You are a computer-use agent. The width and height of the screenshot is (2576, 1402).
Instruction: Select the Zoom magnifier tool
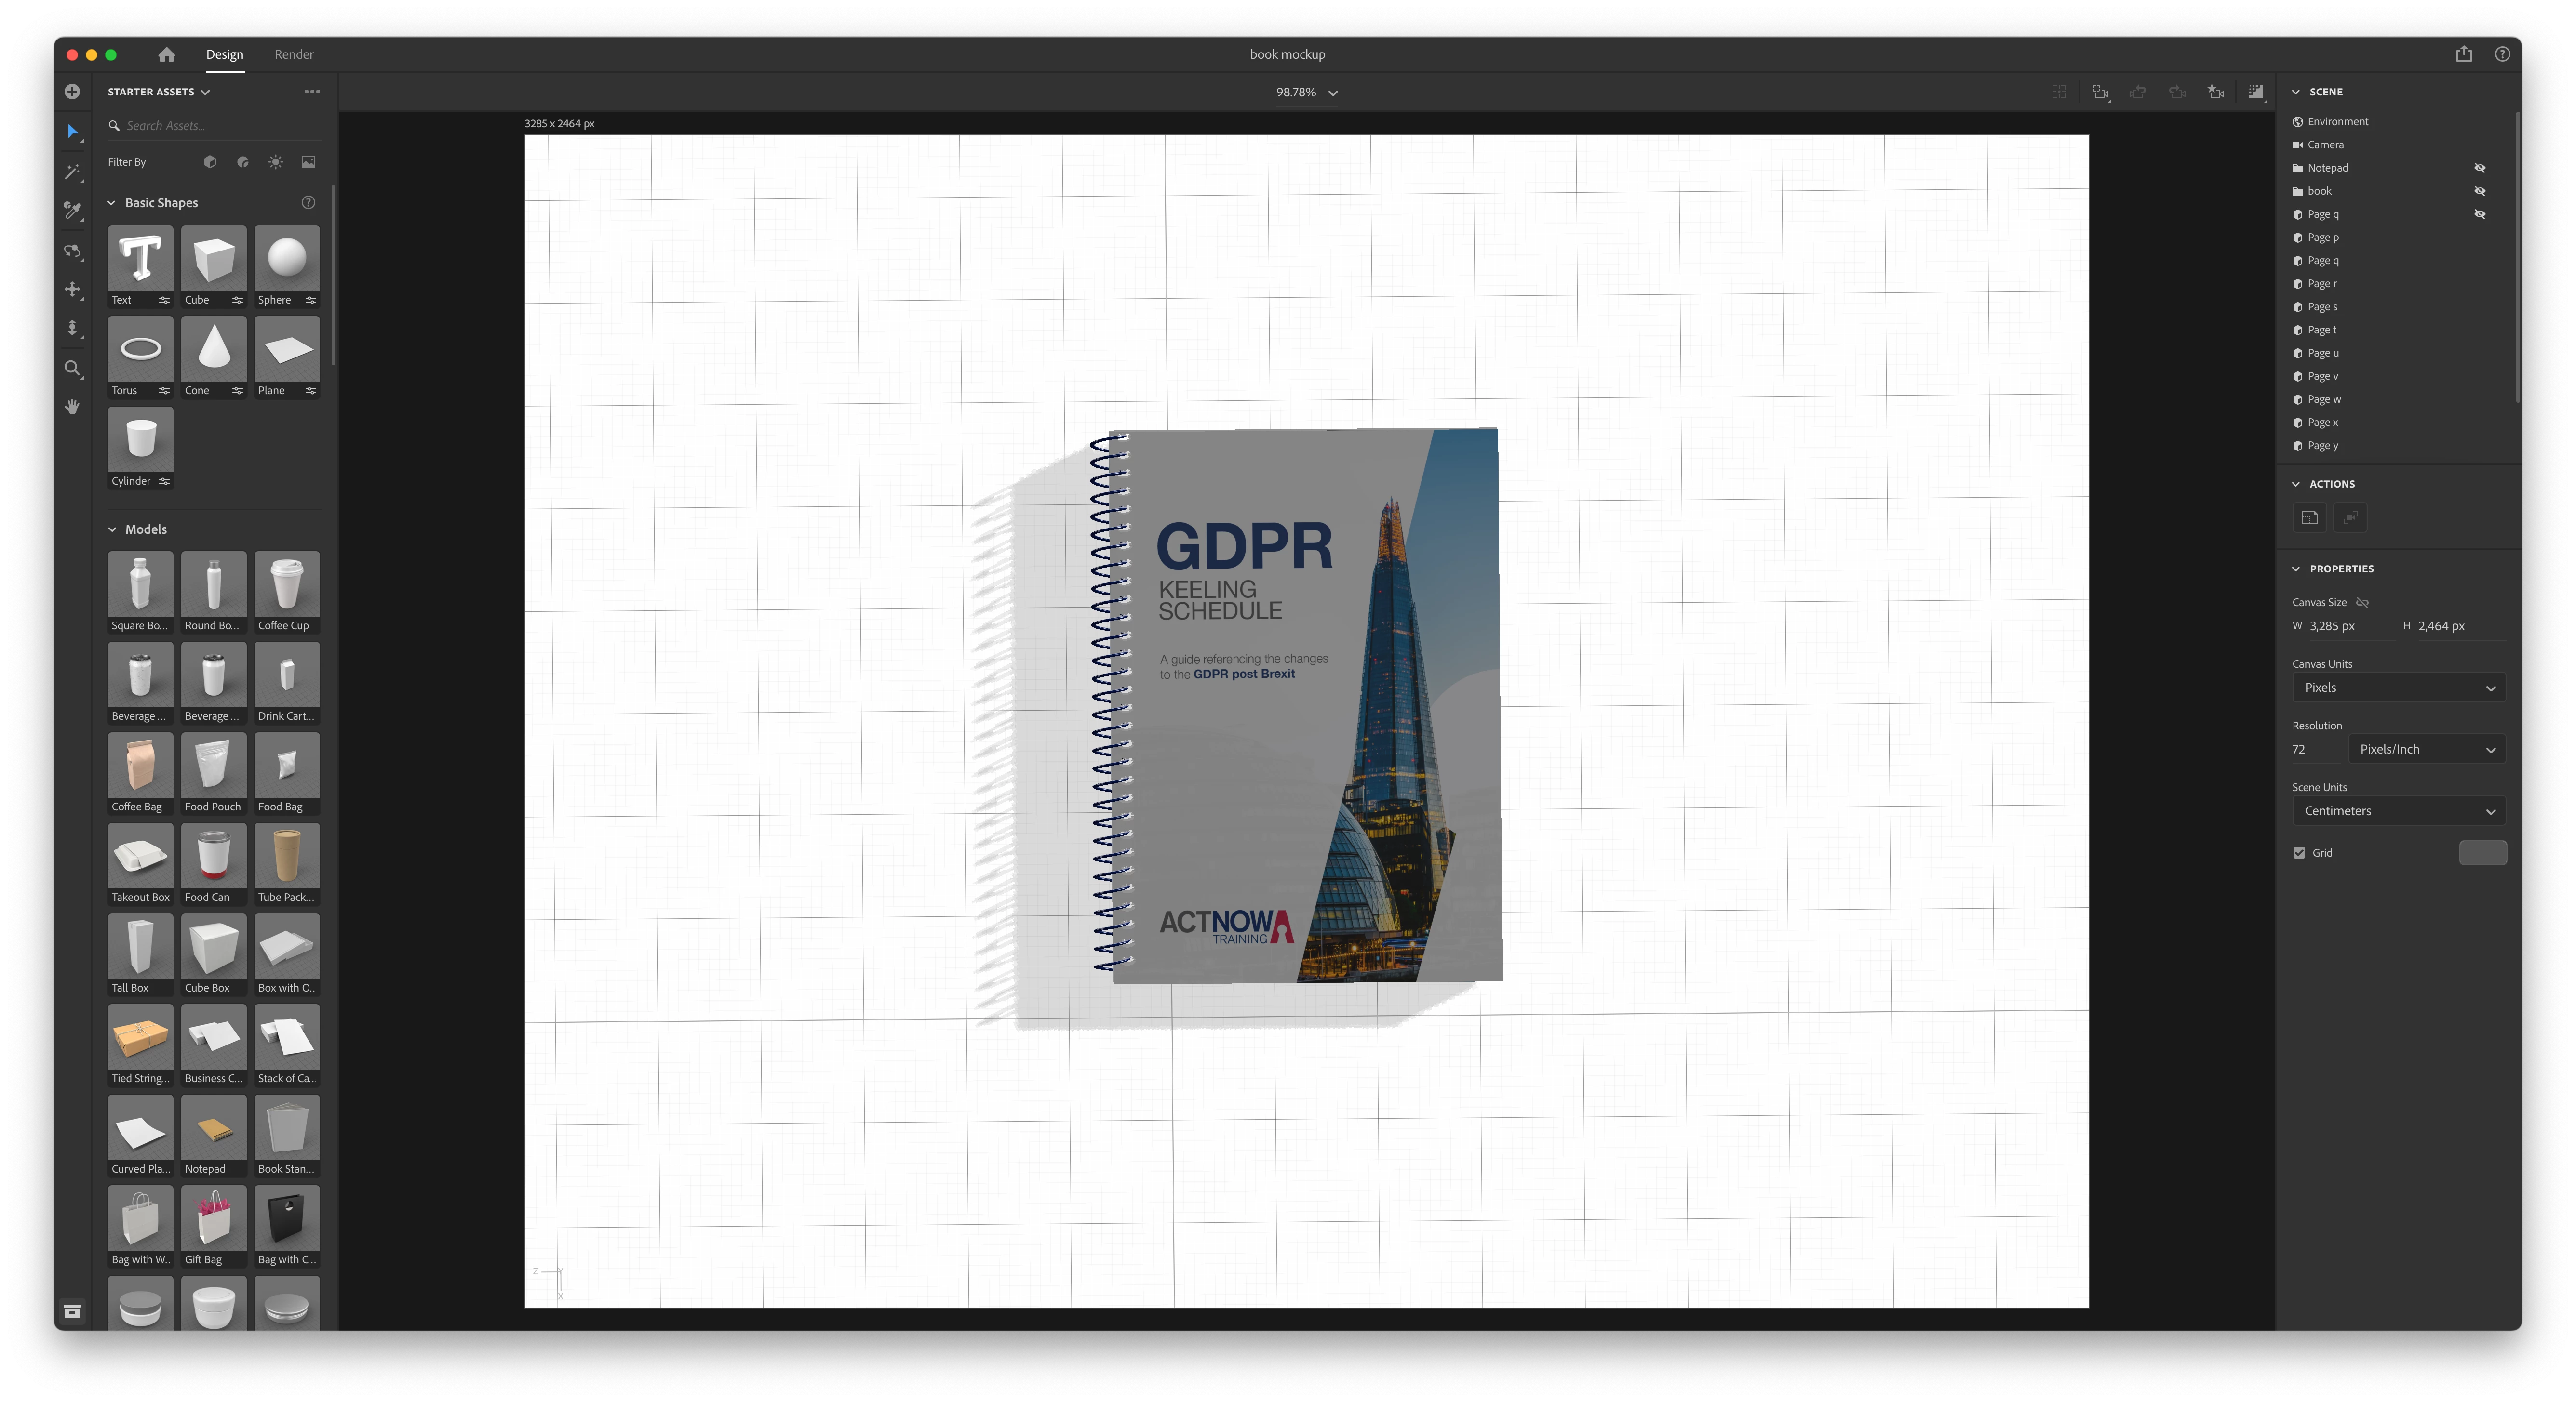click(x=72, y=369)
